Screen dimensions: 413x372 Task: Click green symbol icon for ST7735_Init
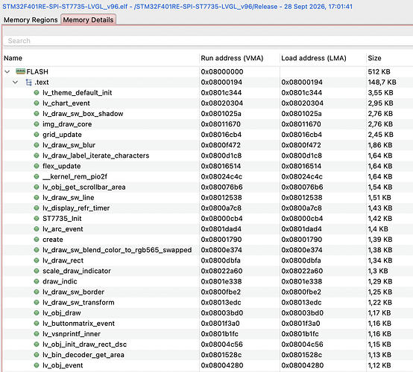(x=37, y=219)
